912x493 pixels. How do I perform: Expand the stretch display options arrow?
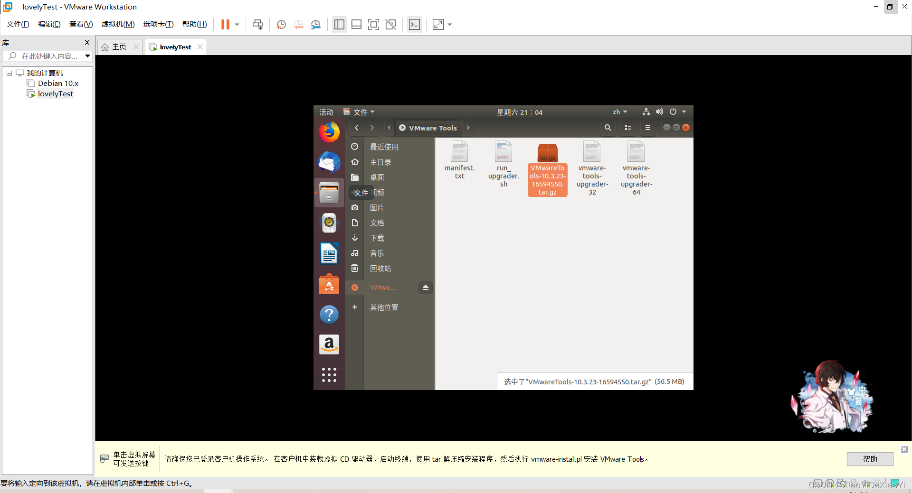(450, 25)
